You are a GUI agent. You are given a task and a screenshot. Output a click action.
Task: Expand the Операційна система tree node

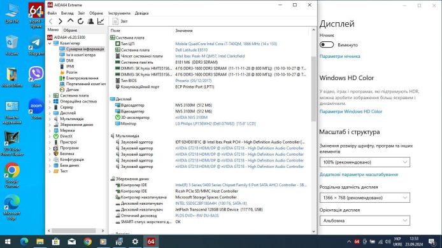(x=50, y=101)
